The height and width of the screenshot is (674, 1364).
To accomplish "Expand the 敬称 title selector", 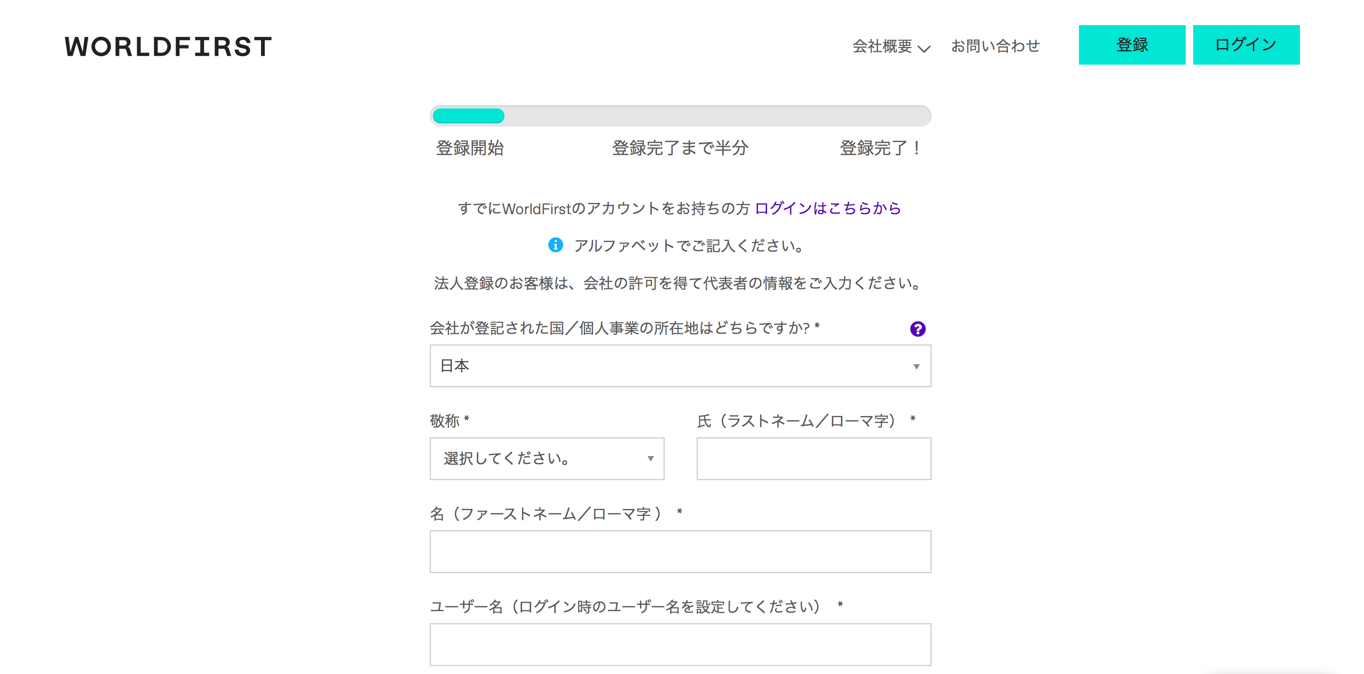I will point(546,459).
